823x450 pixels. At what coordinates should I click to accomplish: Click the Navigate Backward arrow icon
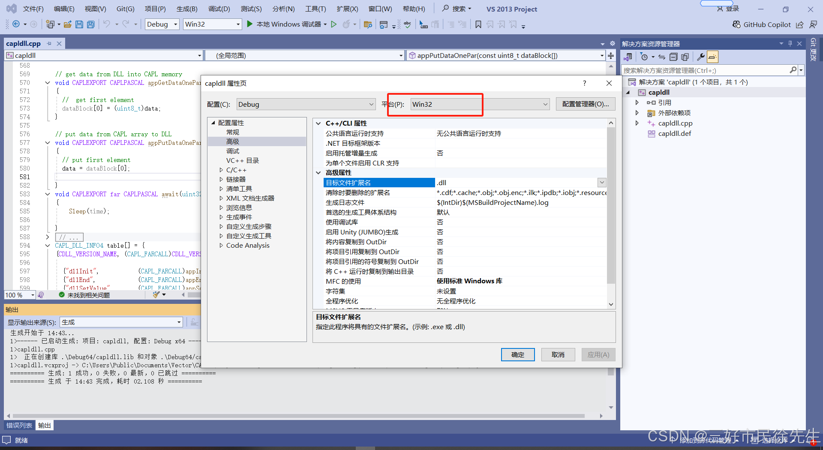pyautogui.click(x=16, y=24)
